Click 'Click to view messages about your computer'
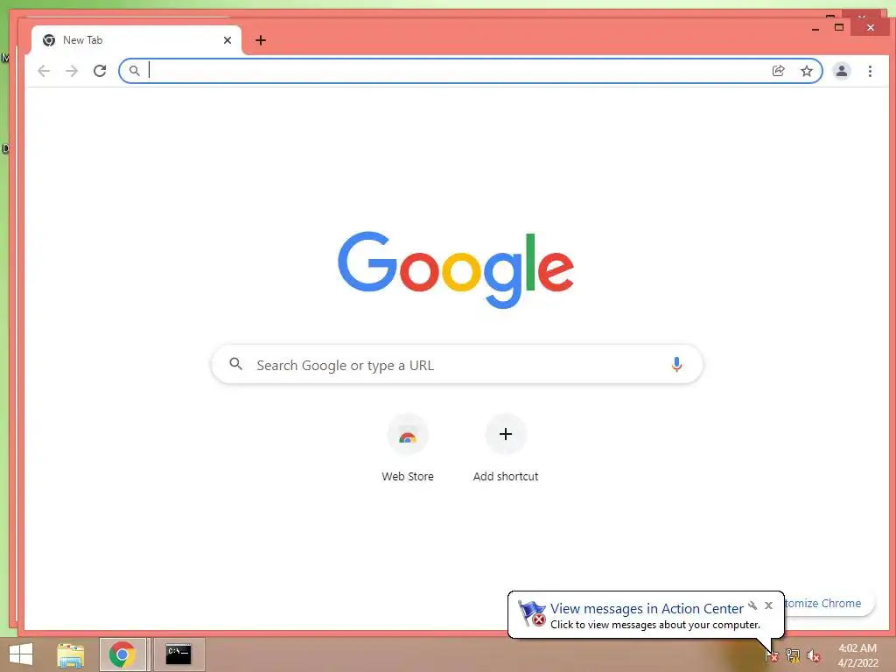This screenshot has height=672, width=896. click(x=655, y=625)
